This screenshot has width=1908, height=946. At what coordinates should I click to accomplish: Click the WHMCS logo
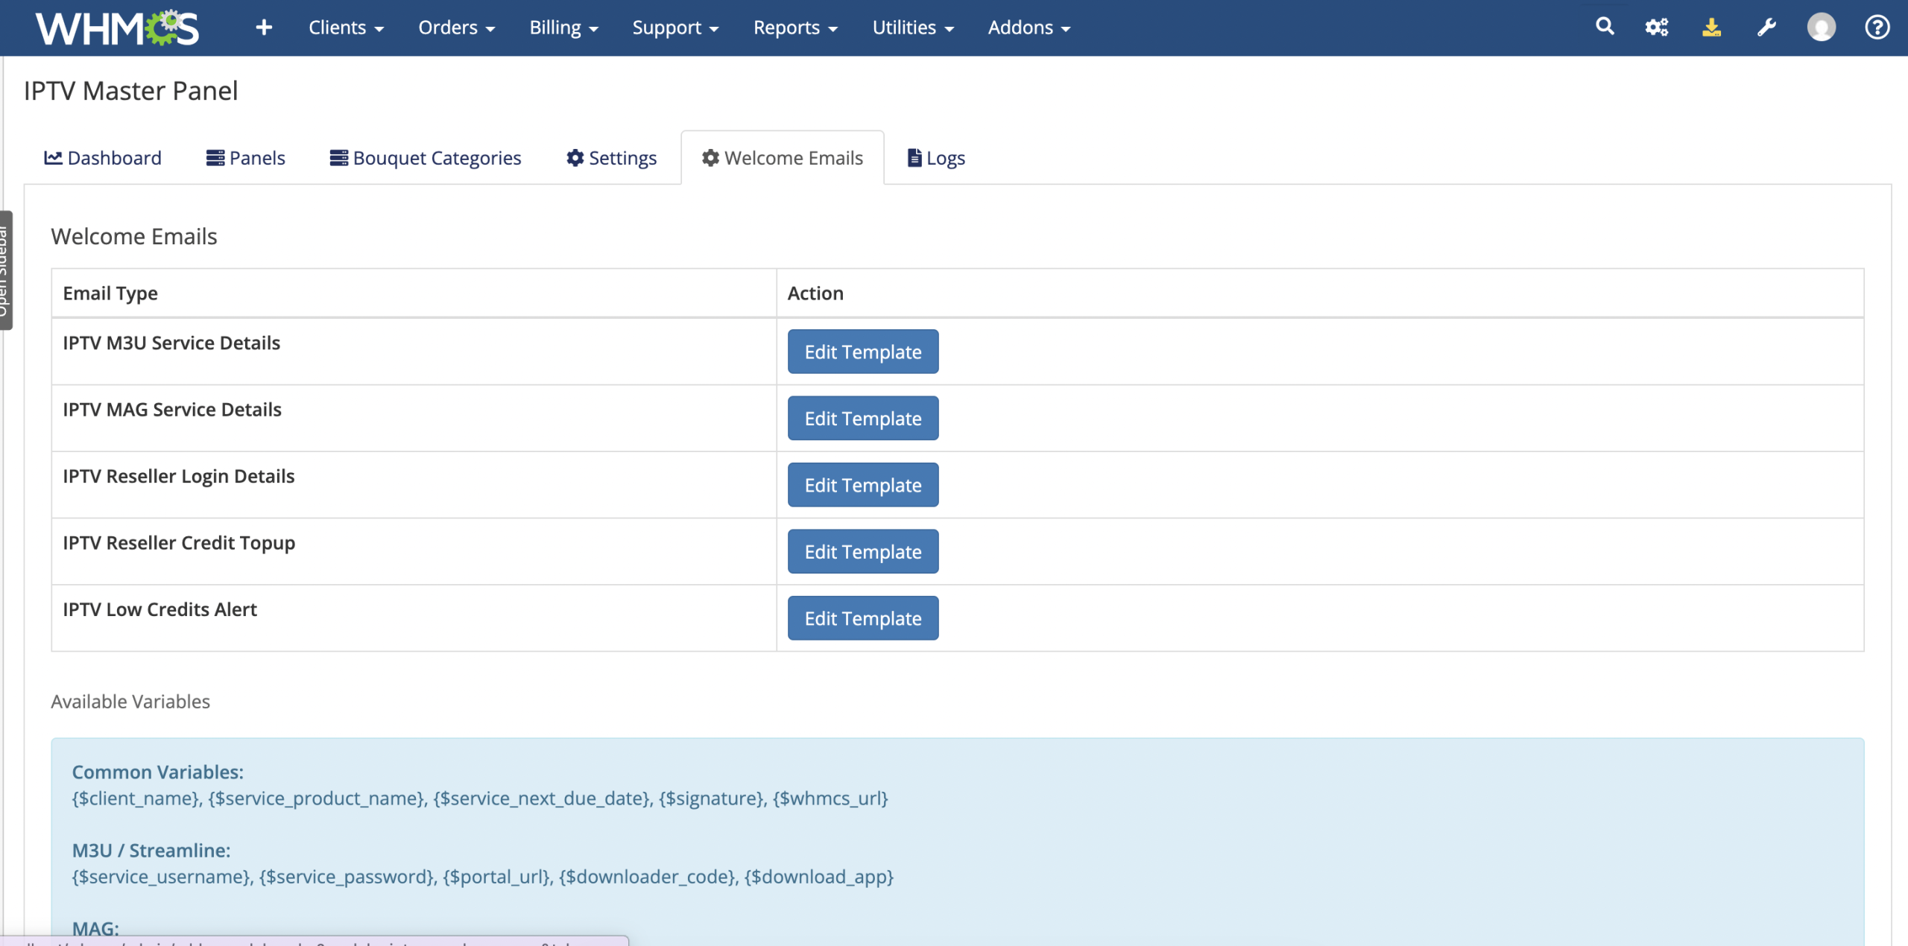tap(117, 28)
